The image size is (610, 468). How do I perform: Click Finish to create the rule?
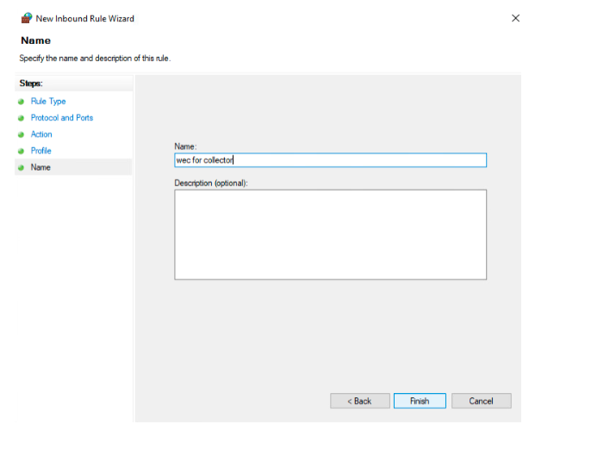pyautogui.click(x=420, y=401)
